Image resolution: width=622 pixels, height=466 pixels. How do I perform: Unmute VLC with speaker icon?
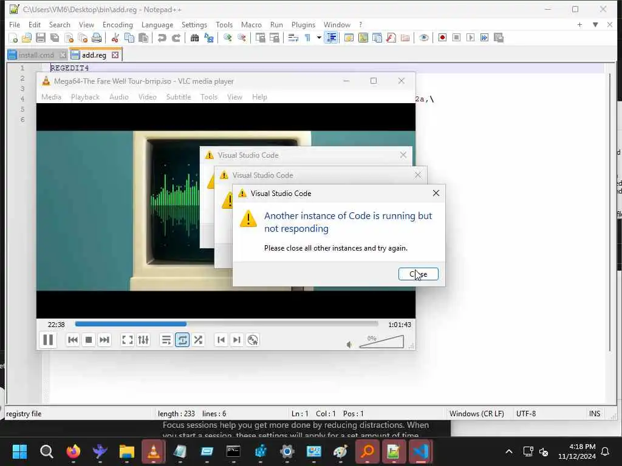tap(349, 345)
